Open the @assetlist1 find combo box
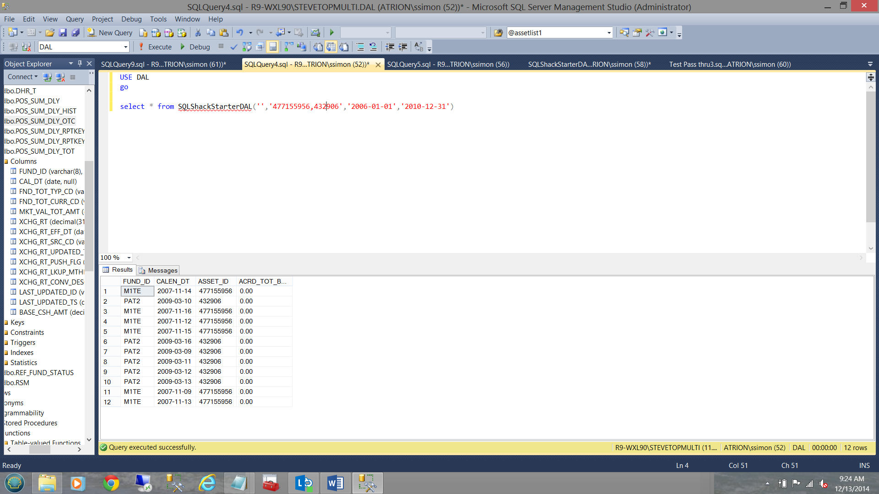 point(609,32)
